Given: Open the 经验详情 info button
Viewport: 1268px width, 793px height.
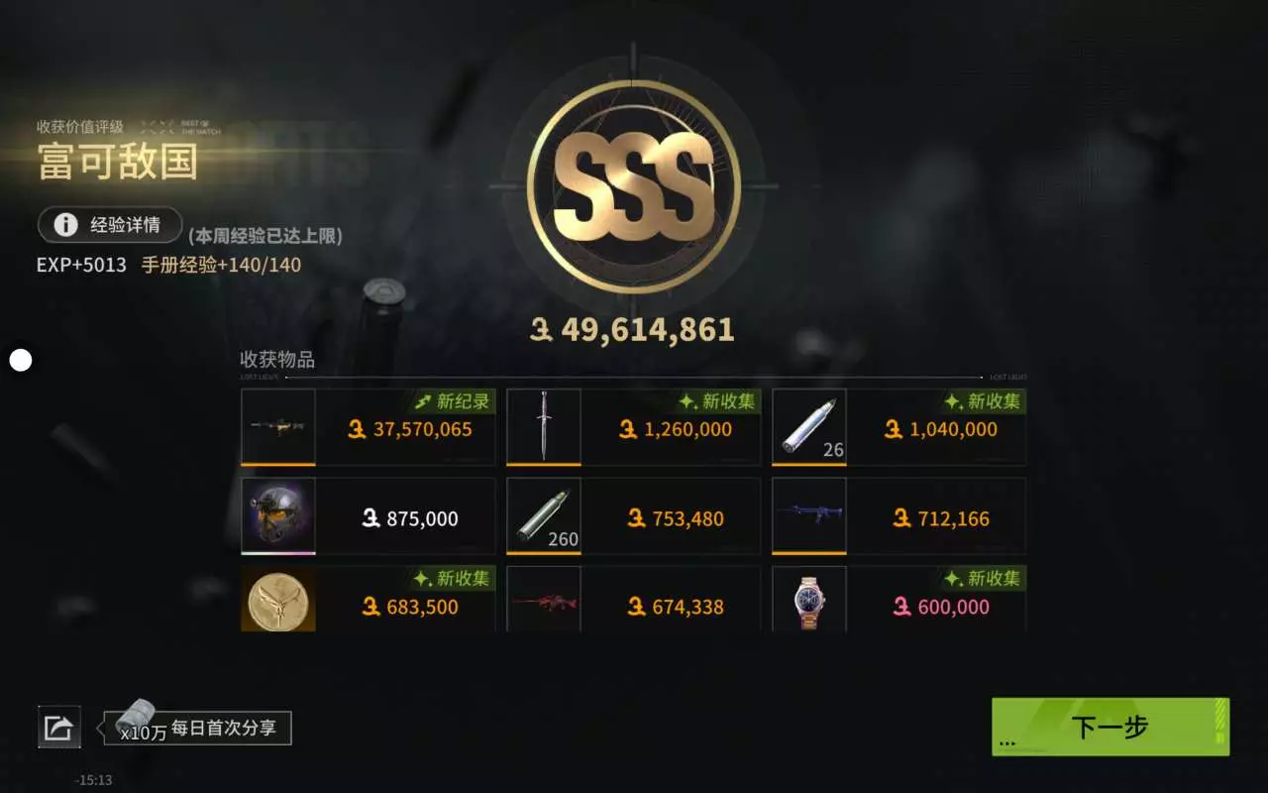Looking at the screenshot, I should (x=110, y=225).
